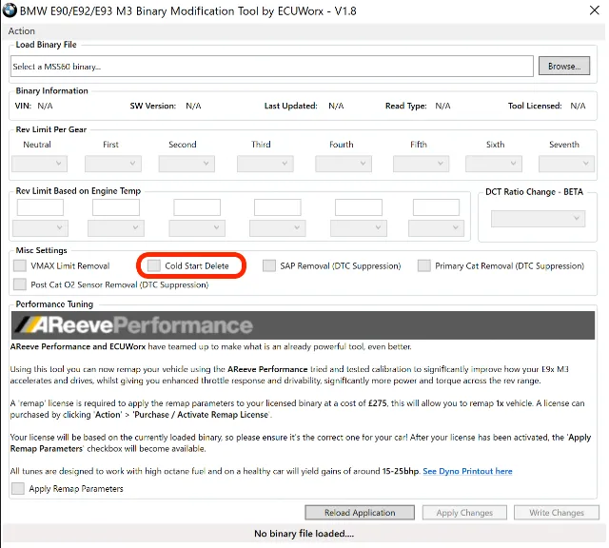The height and width of the screenshot is (548, 609).
Task: Click the Reload Application button
Action: tap(360, 513)
